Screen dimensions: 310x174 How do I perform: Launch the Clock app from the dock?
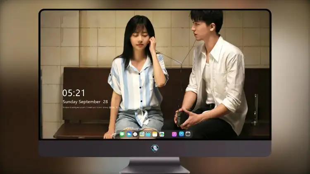135,134
